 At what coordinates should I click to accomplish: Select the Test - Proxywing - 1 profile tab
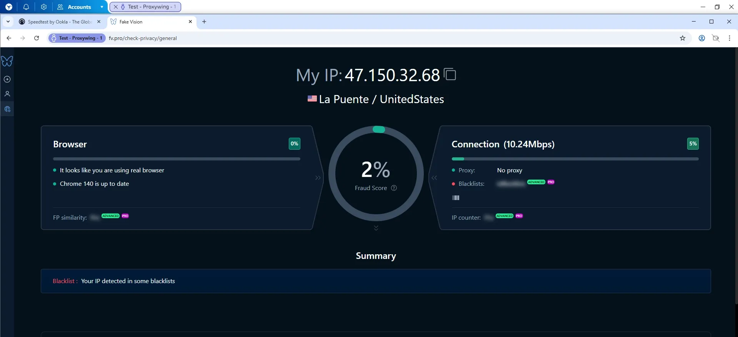(145, 7)
